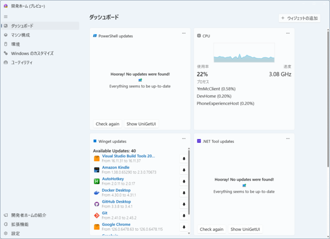The width and height of the screenshot is (330, 239).
Task: Click Show UniGetUI in .NET Tool widget
Action: coord(245,229)
